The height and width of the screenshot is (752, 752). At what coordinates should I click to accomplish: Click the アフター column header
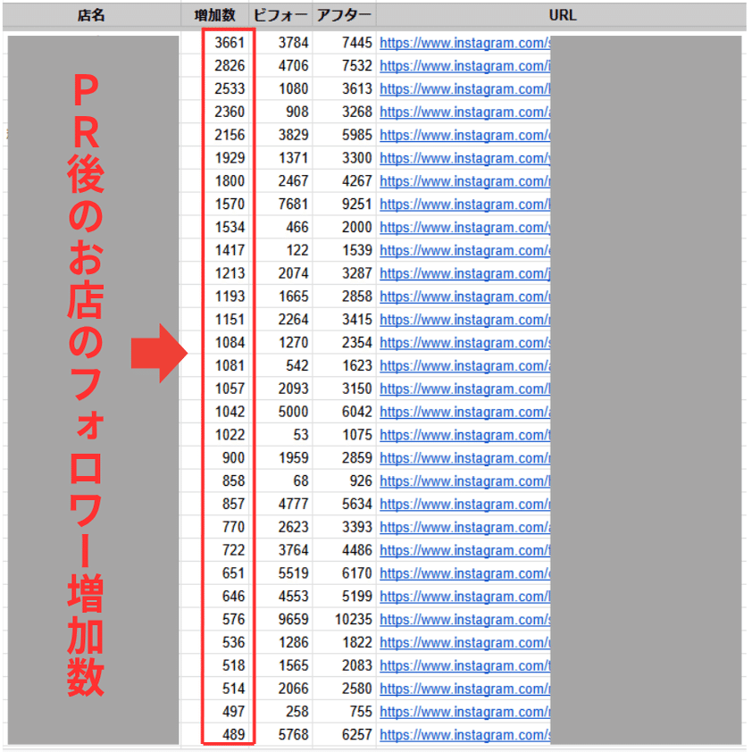[343, 15]
